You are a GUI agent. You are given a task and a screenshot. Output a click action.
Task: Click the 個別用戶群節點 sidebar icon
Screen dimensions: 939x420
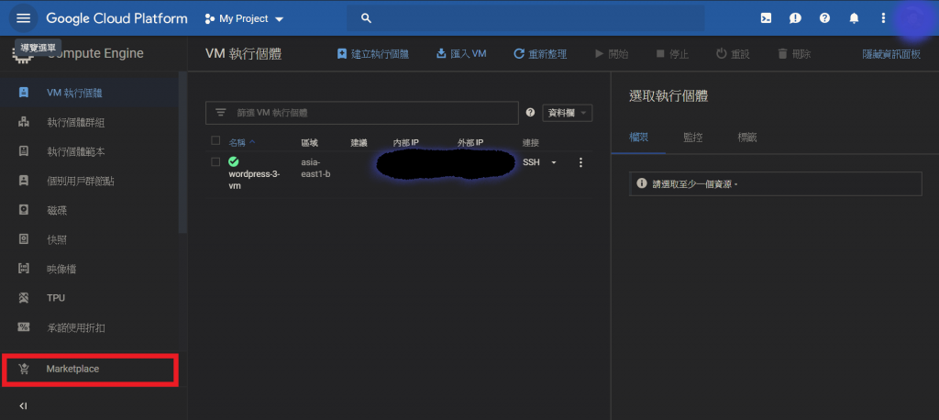tap(23, 181)
